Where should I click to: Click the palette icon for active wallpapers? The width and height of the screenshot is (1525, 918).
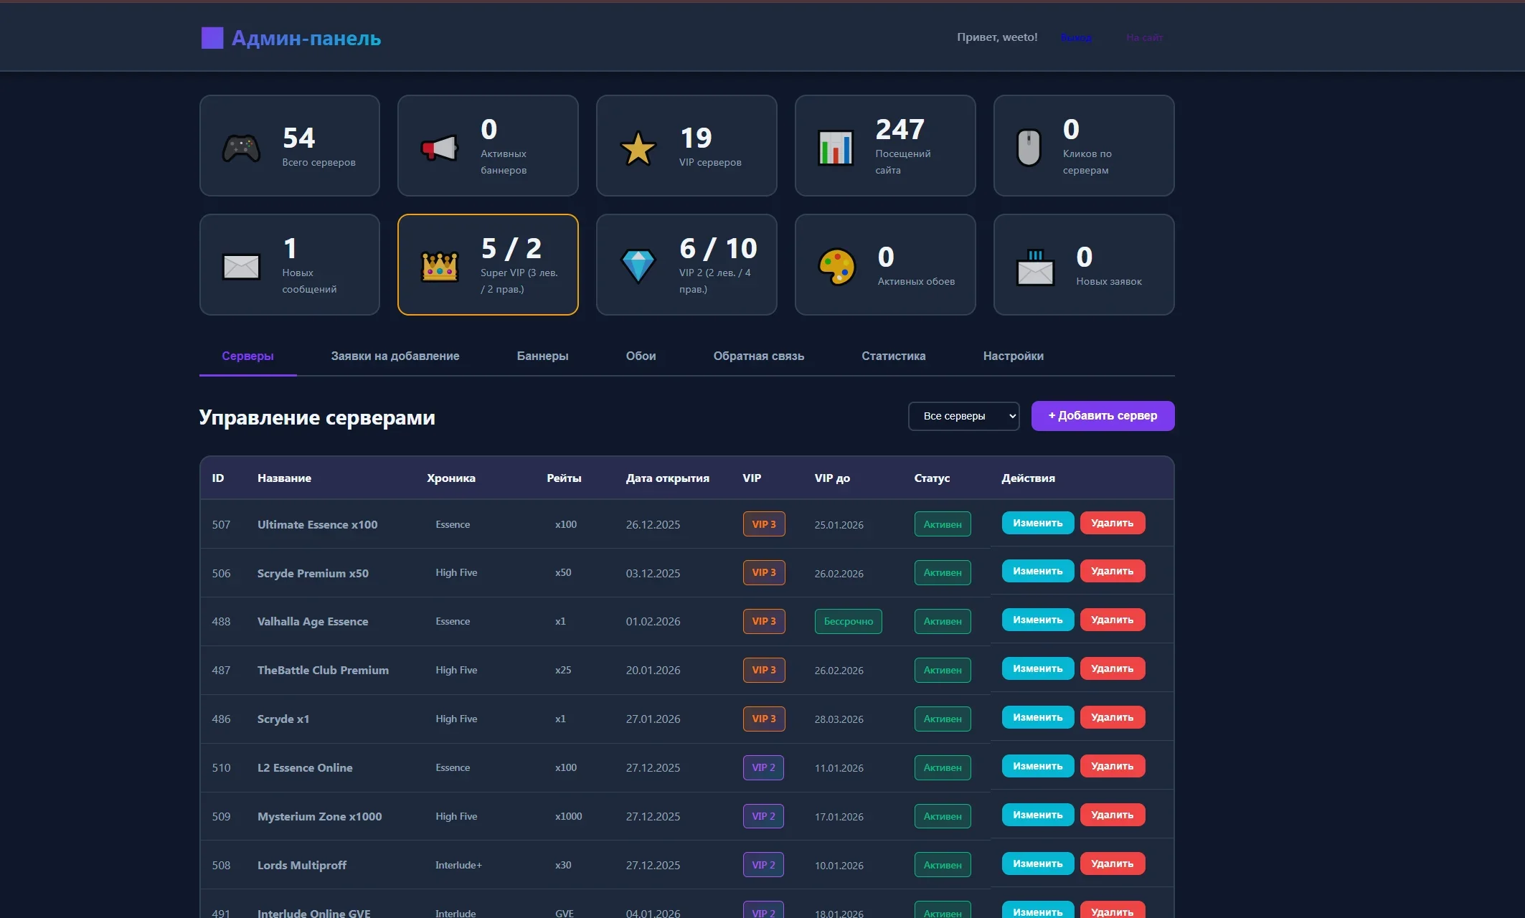(x=837, y=267)
